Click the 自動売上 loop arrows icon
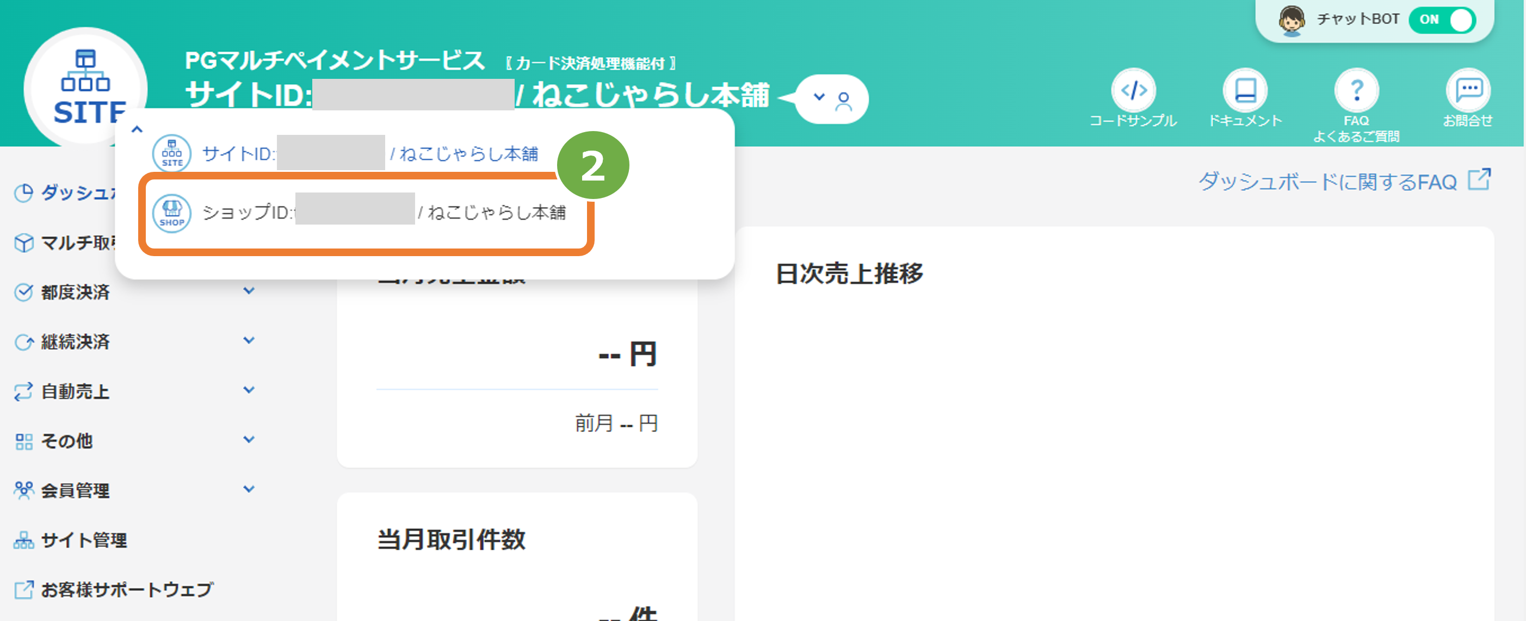The image size is (1526, 621). click(x=24, y=392)
